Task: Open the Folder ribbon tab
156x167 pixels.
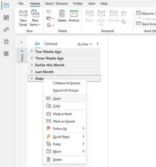Action: click(x=78, y=3)
